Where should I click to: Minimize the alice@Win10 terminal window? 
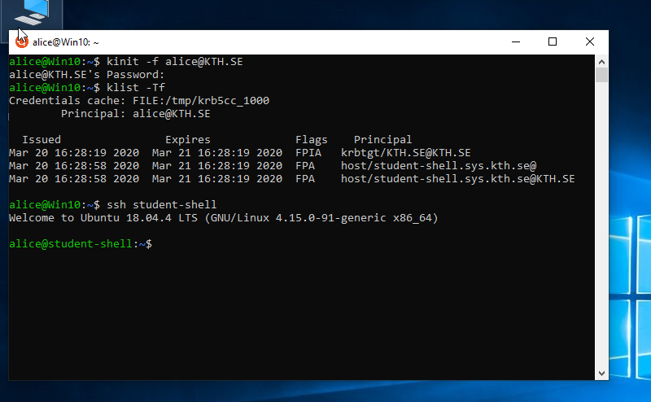pyautogui.click(x=514, y=42)
